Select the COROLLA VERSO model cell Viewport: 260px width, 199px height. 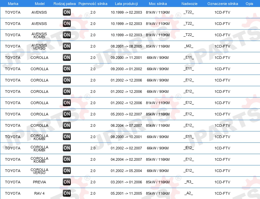point(39,171)
